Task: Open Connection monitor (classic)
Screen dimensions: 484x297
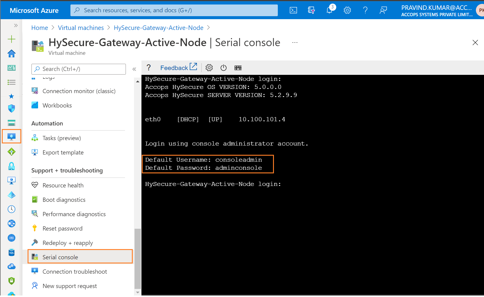Action: point(78,91)
